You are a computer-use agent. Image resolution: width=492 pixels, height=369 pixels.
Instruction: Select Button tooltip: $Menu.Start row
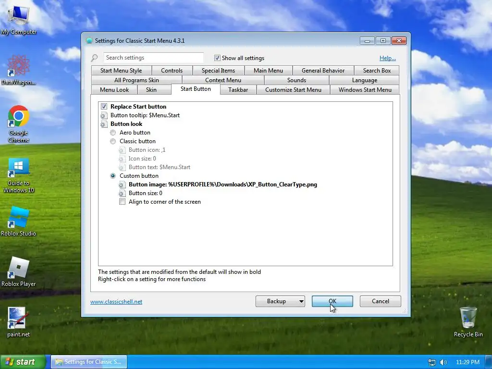coord(145,115)
